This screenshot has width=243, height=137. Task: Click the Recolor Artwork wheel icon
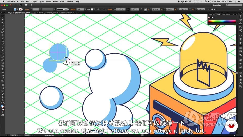[98, 9]
